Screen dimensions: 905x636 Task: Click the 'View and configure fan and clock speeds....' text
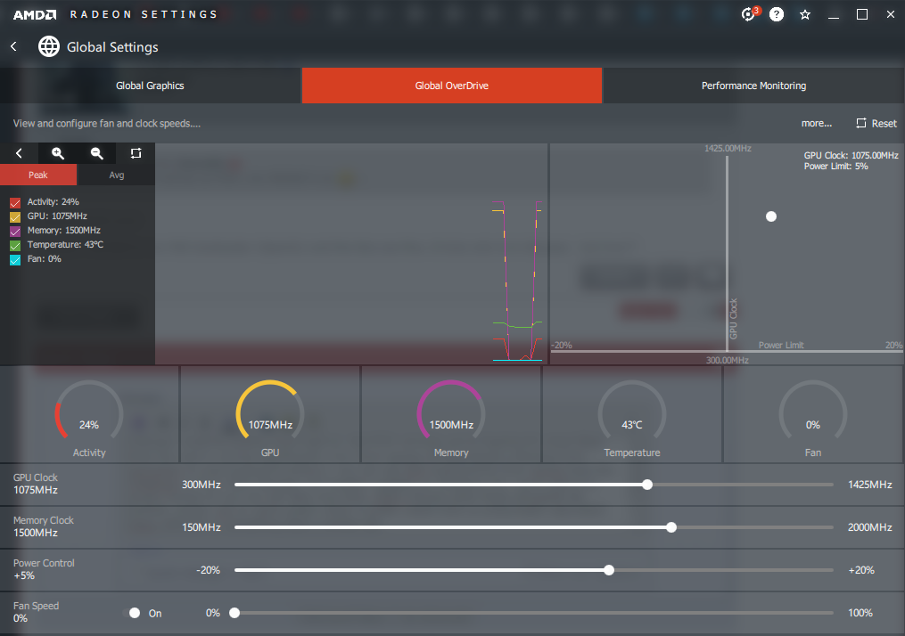(107, 124)
